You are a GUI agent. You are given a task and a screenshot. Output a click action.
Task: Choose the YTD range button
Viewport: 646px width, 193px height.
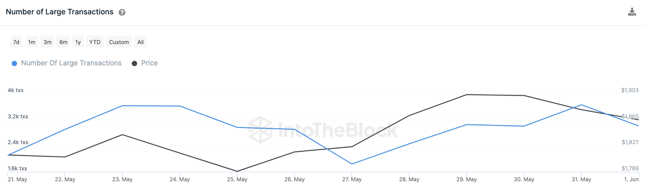click(x=95, y=42)
